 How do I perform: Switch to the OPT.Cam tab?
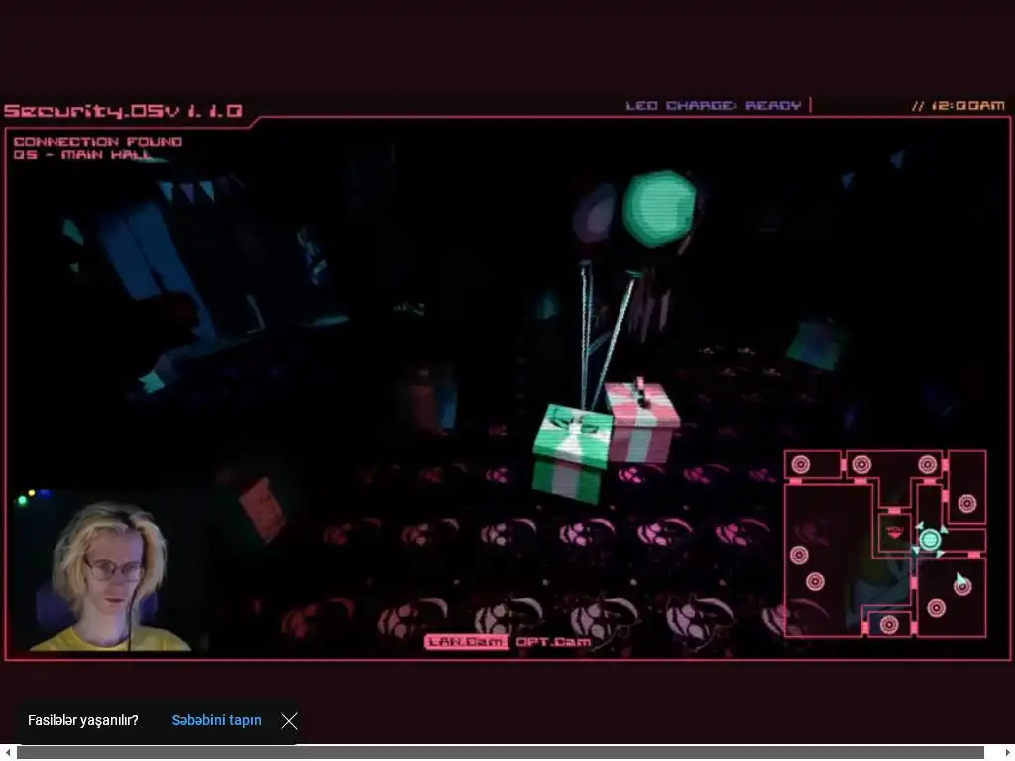coord(553,642)
